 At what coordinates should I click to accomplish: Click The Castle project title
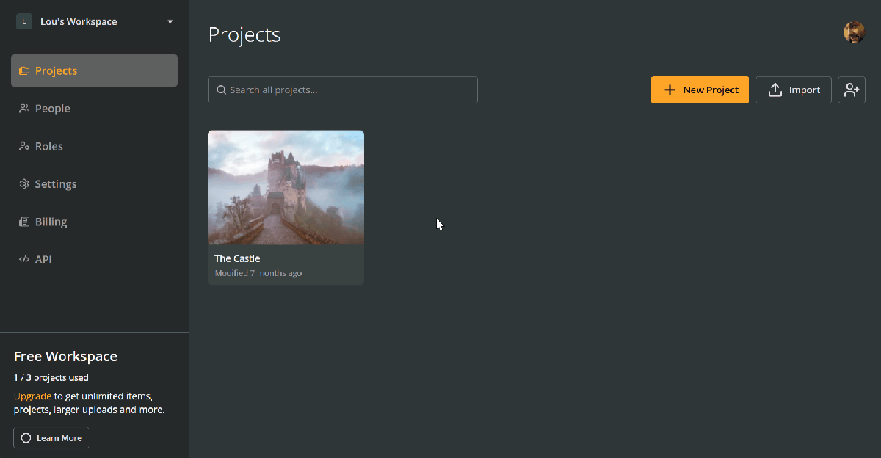pyautogui.click(x=237, y=258)
